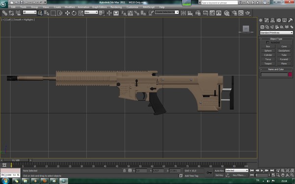The height and width of the screenshot is (184, 295).
Task: Click the Select and Manipulate icon
Action: coord(109,13)
